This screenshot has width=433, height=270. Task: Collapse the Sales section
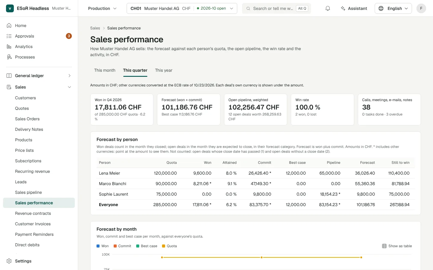pos(39,87)
